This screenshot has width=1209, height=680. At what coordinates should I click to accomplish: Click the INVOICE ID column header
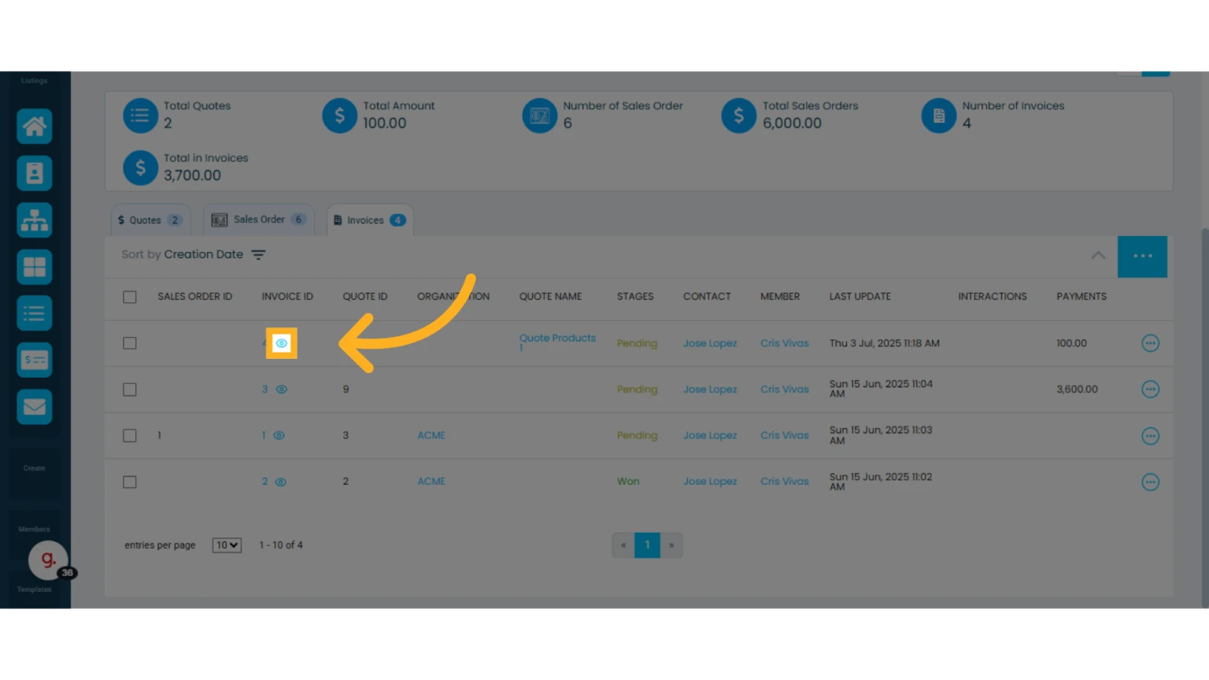click(x=287, y=297)
